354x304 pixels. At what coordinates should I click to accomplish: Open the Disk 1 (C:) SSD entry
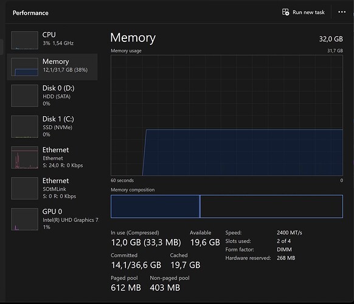click(52, 126)
